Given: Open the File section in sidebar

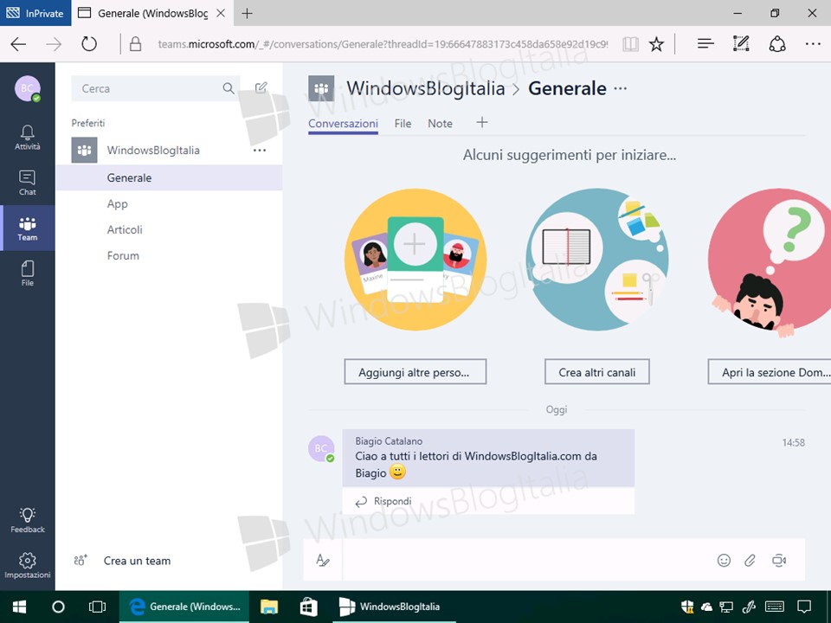Looking at the screenshot, I should coord(28,273).
